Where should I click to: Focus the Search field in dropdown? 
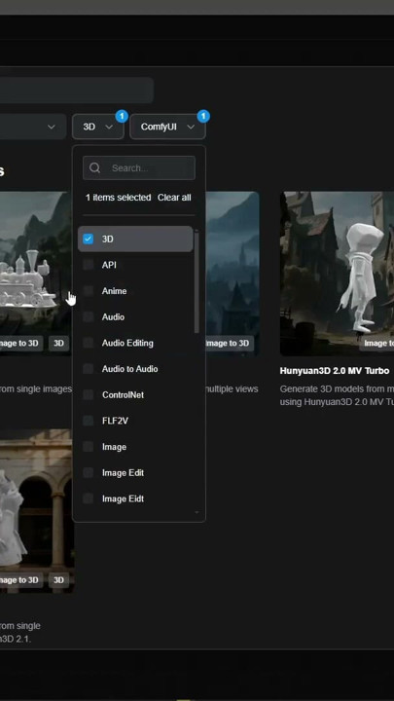pos(139,168)
